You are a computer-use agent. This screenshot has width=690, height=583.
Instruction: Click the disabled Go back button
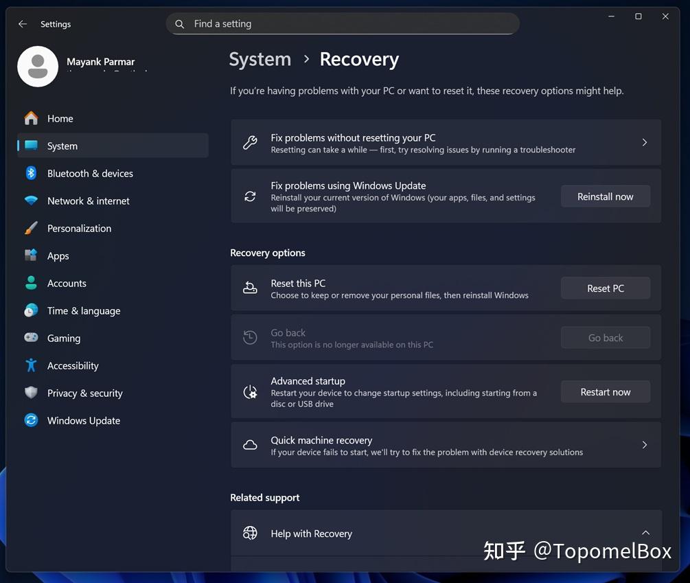point(605,337)
